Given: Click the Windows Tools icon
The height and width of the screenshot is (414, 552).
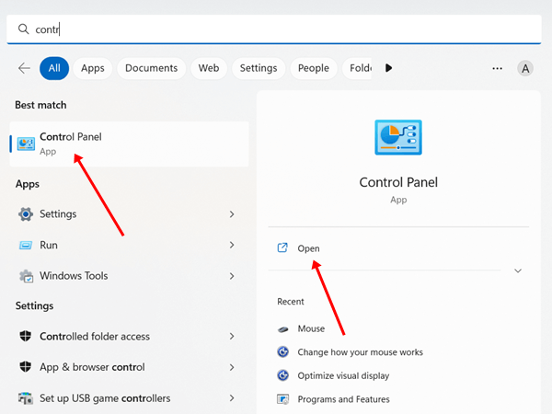Looking at the screenshot, I should point(26,275).
